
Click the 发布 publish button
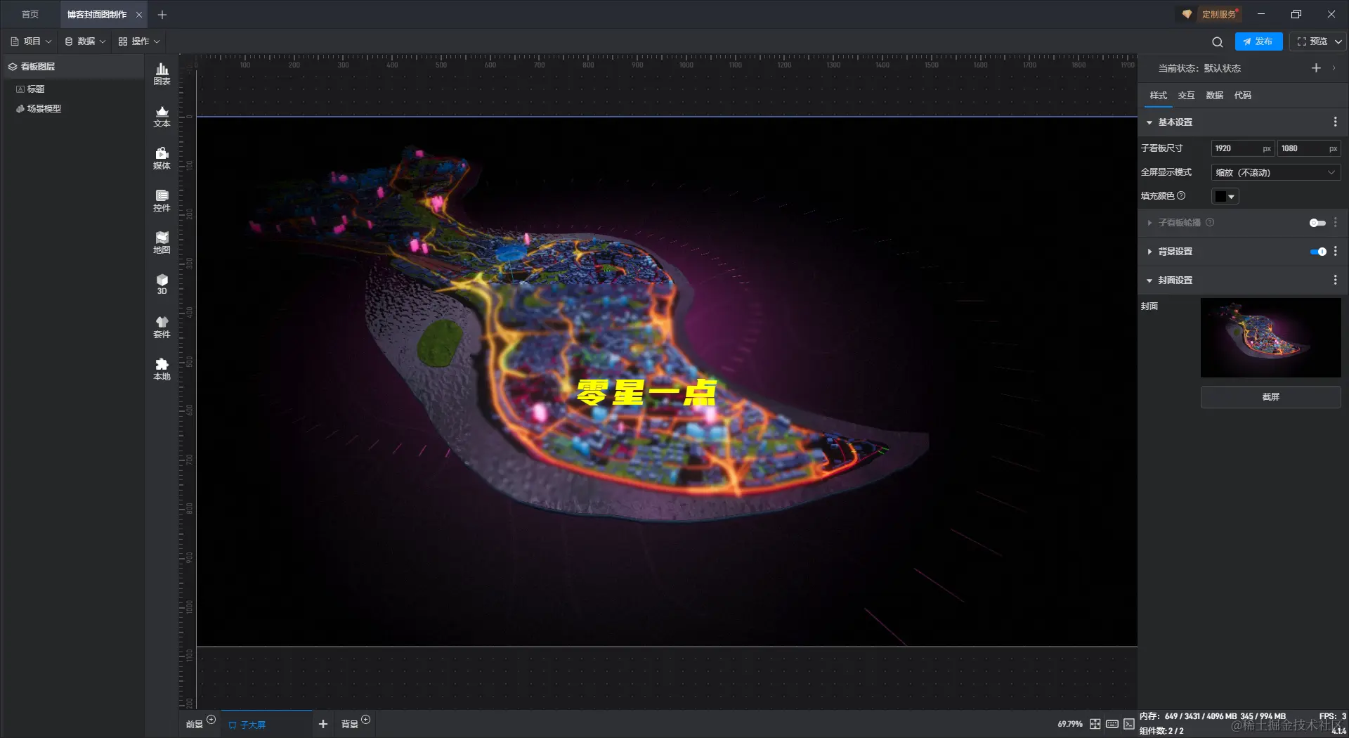point(1258,41)
